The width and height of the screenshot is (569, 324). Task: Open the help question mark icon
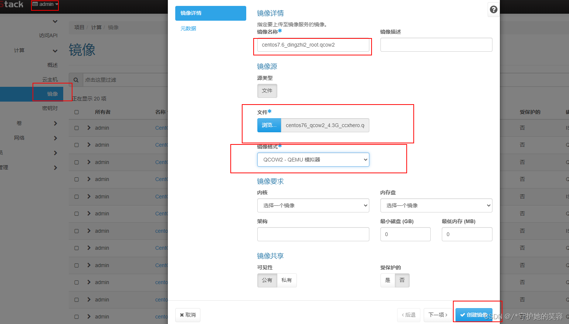pos(494,10)
